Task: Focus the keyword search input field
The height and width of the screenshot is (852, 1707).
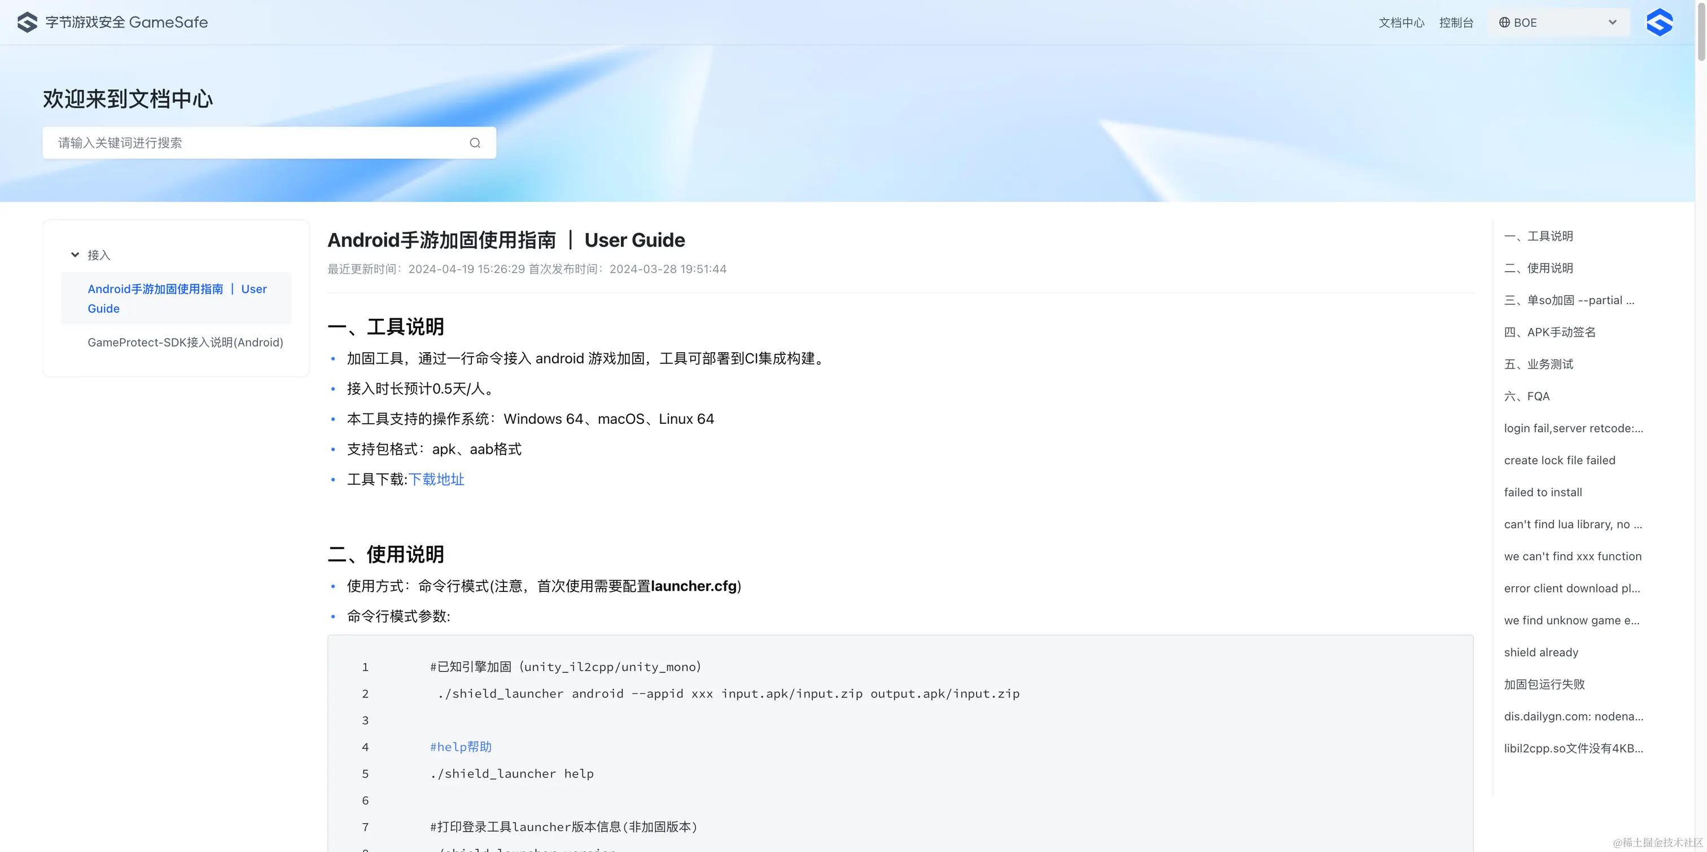Action: [259, 143]
